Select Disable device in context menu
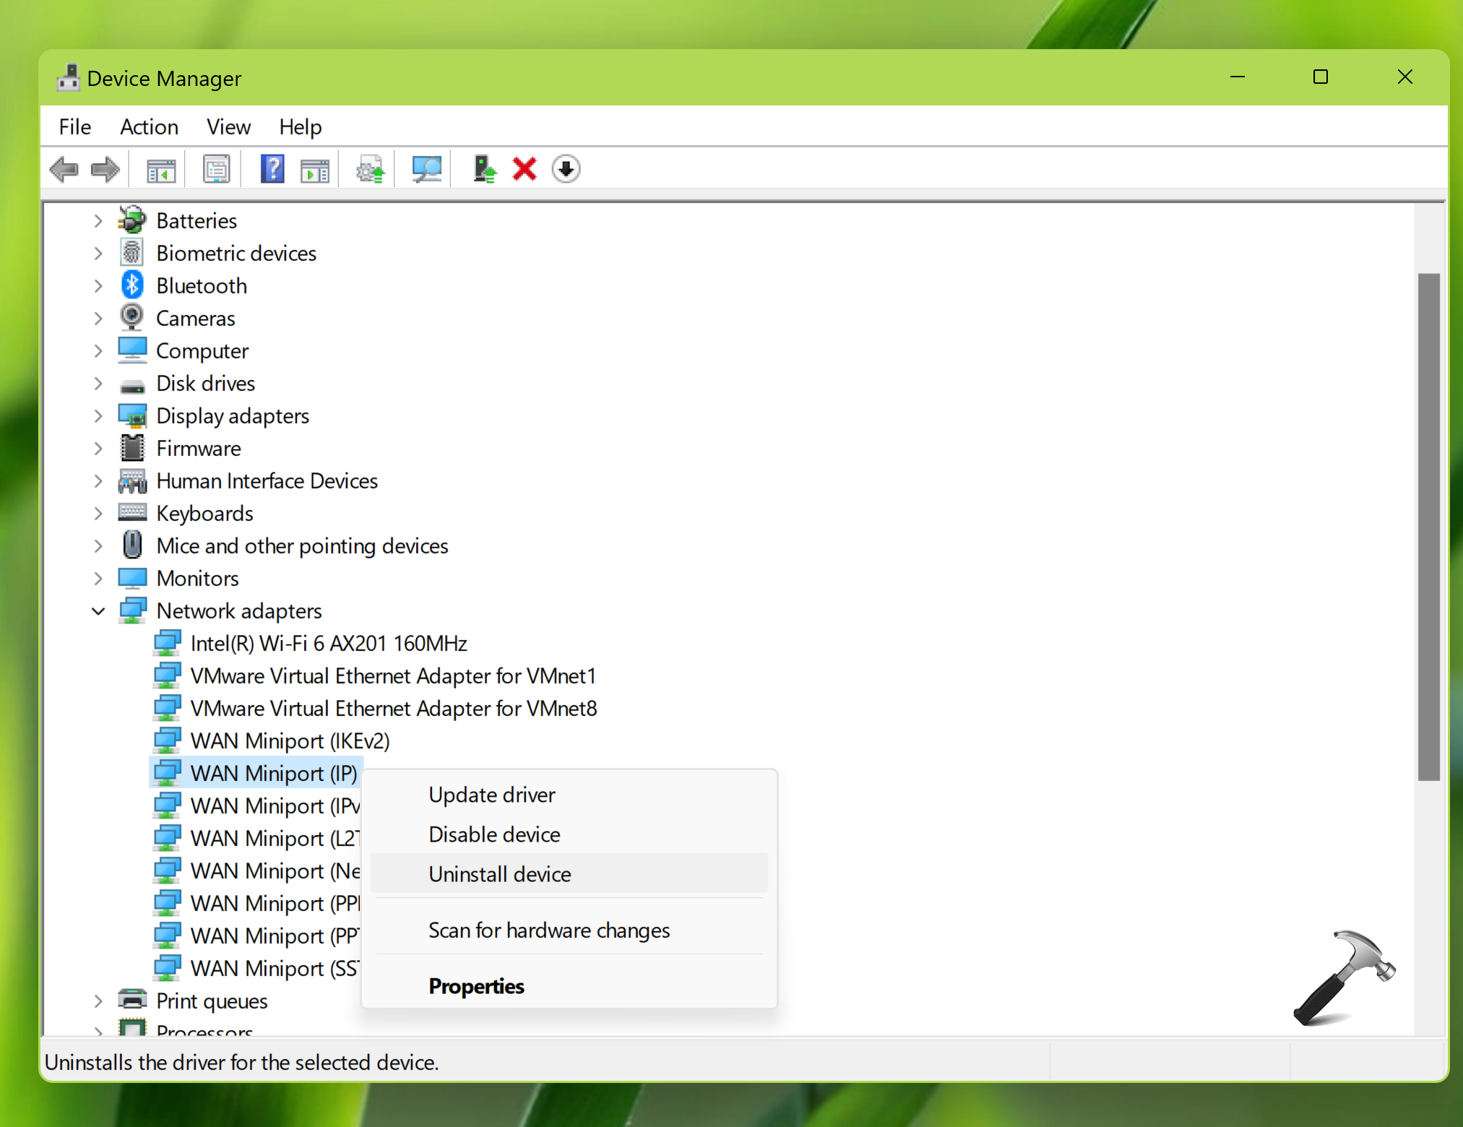 click(494, 834)
